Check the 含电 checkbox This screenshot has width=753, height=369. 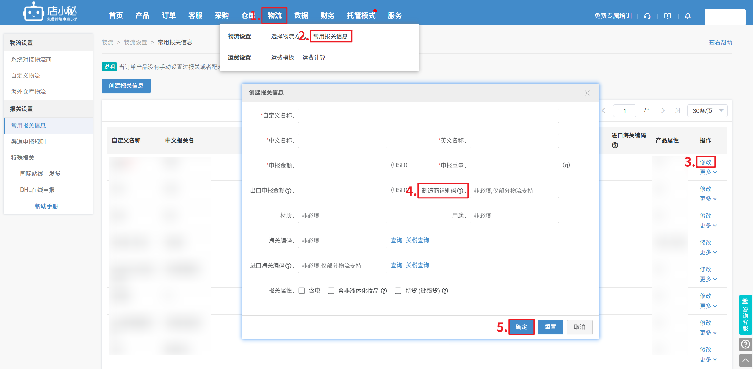pyautogui.click(x=302, y=291)
